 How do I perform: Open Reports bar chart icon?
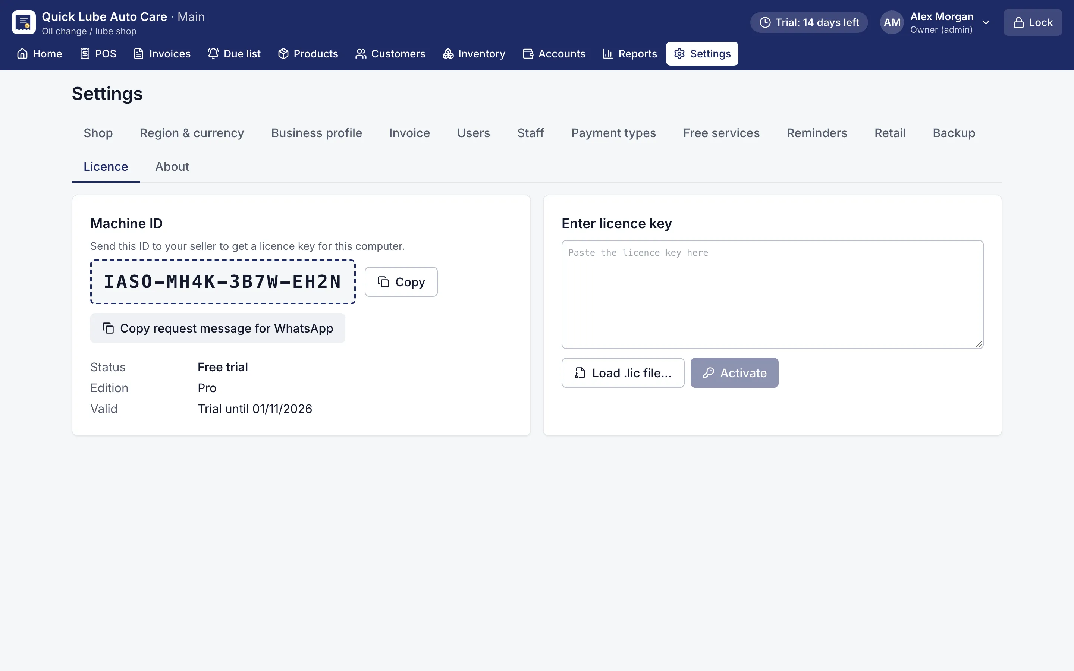click(607, 54)
